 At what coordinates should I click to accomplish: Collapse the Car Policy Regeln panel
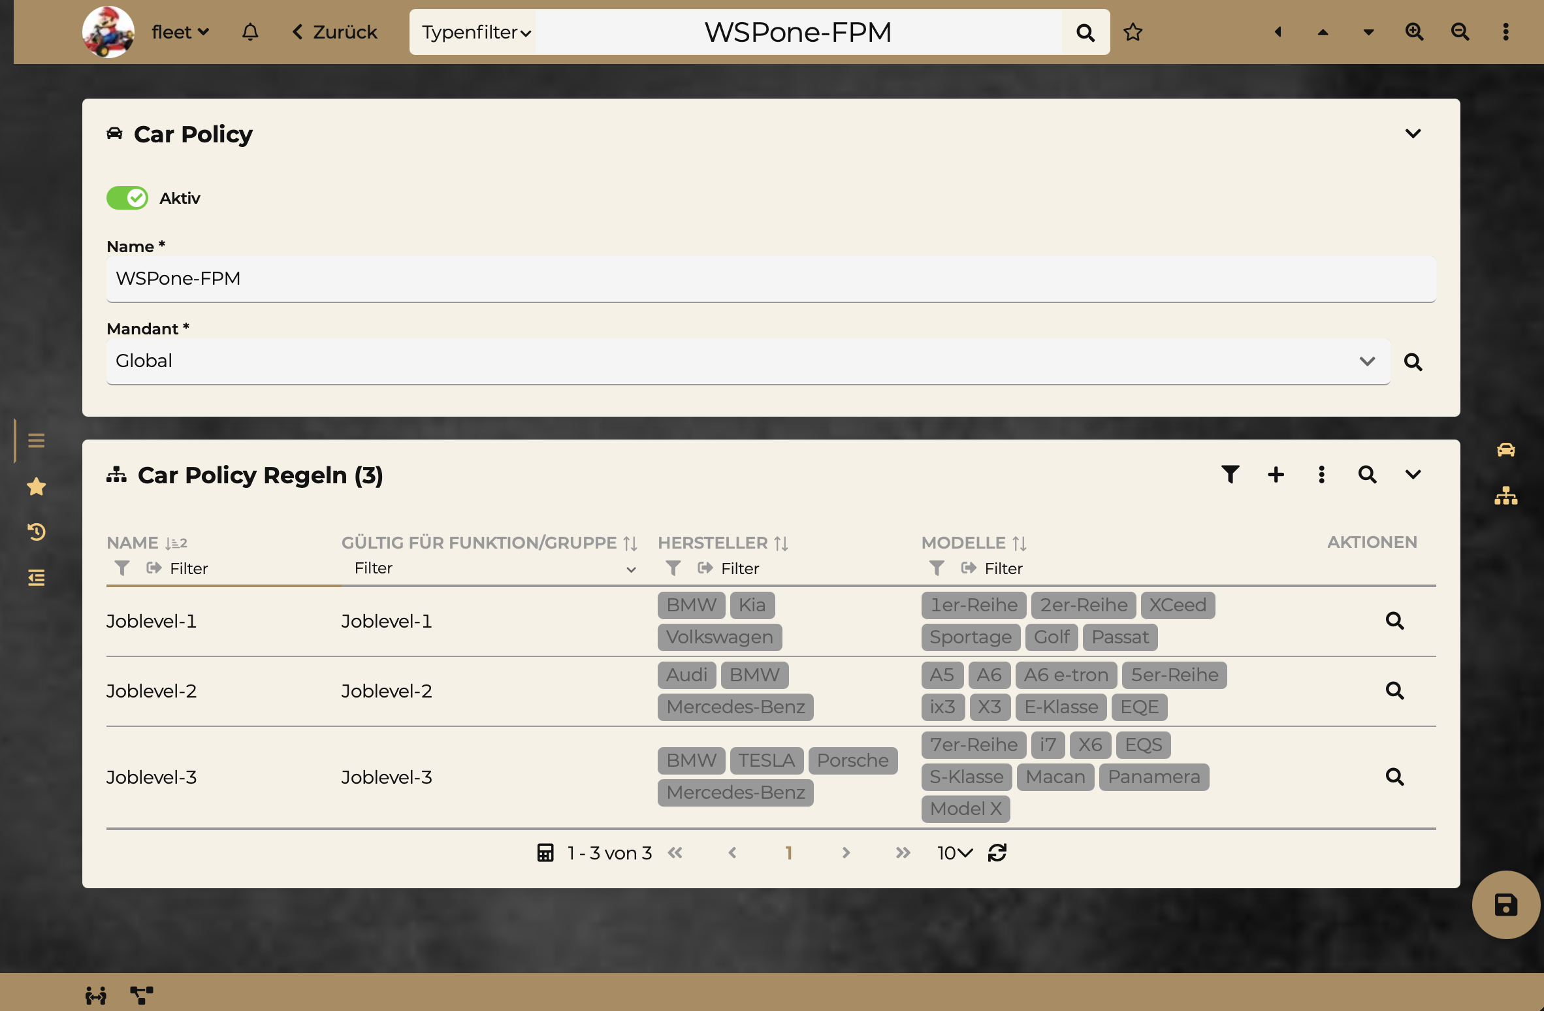1413,475
